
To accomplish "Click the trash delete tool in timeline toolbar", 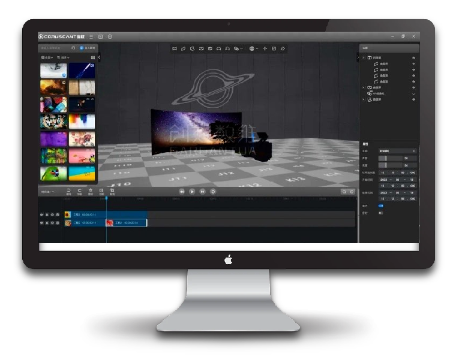I will [91, 192].
